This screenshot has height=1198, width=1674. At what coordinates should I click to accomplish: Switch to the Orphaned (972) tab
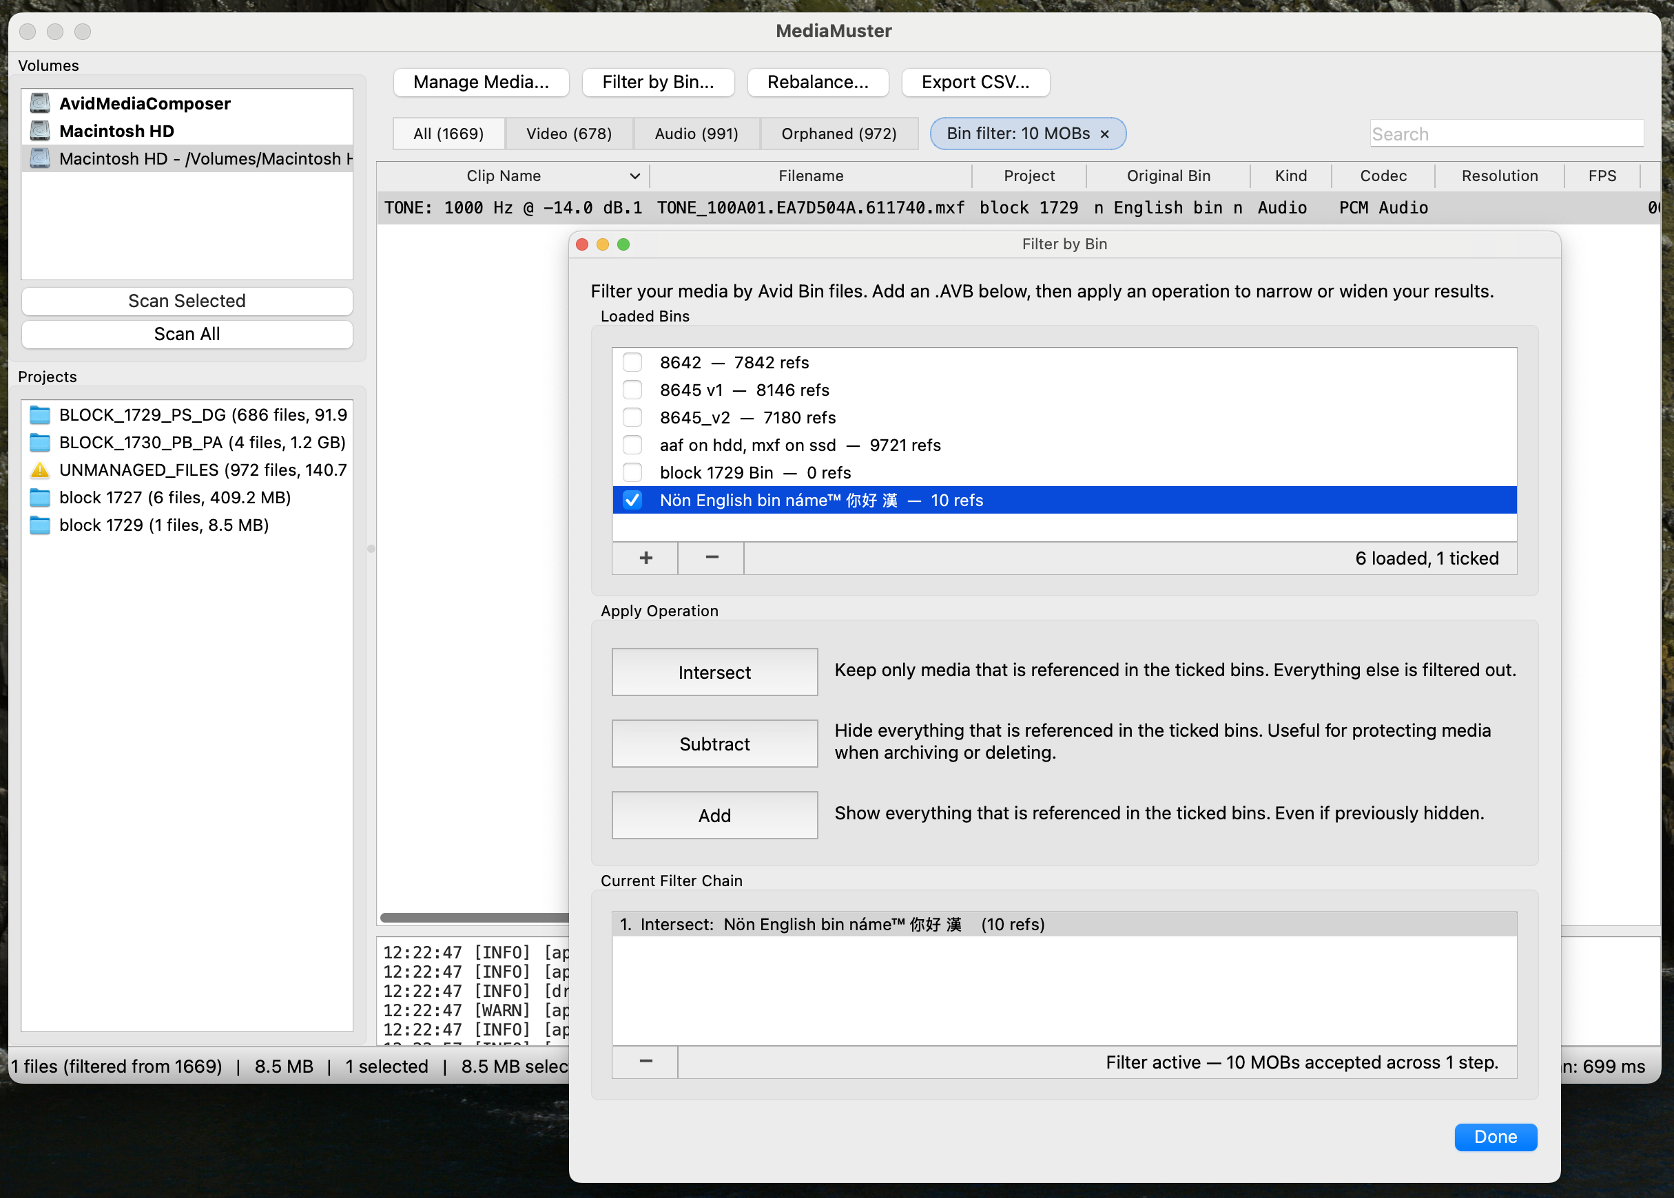[x=839, y=134]
